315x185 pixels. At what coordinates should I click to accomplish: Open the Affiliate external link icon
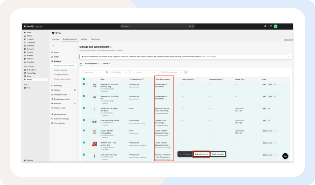click(x=75, y=90)
